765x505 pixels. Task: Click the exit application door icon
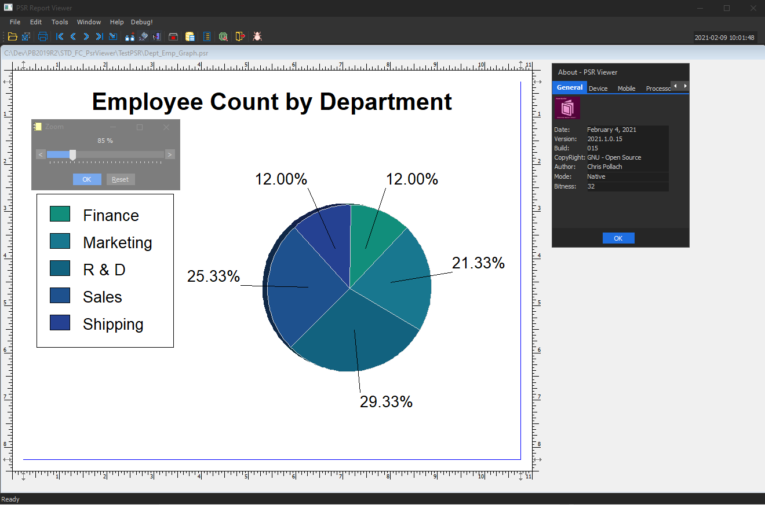pyautogui.click(x=240, y=36)
